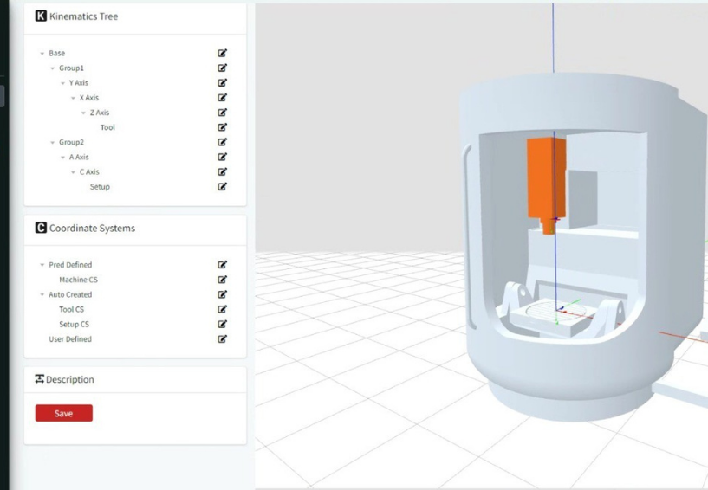
Task: Select C Axis tree item
Action: coord(89,172)
